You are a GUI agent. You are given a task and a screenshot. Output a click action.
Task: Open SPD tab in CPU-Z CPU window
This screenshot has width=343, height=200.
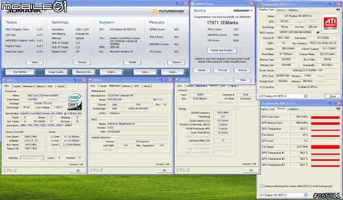50,86
